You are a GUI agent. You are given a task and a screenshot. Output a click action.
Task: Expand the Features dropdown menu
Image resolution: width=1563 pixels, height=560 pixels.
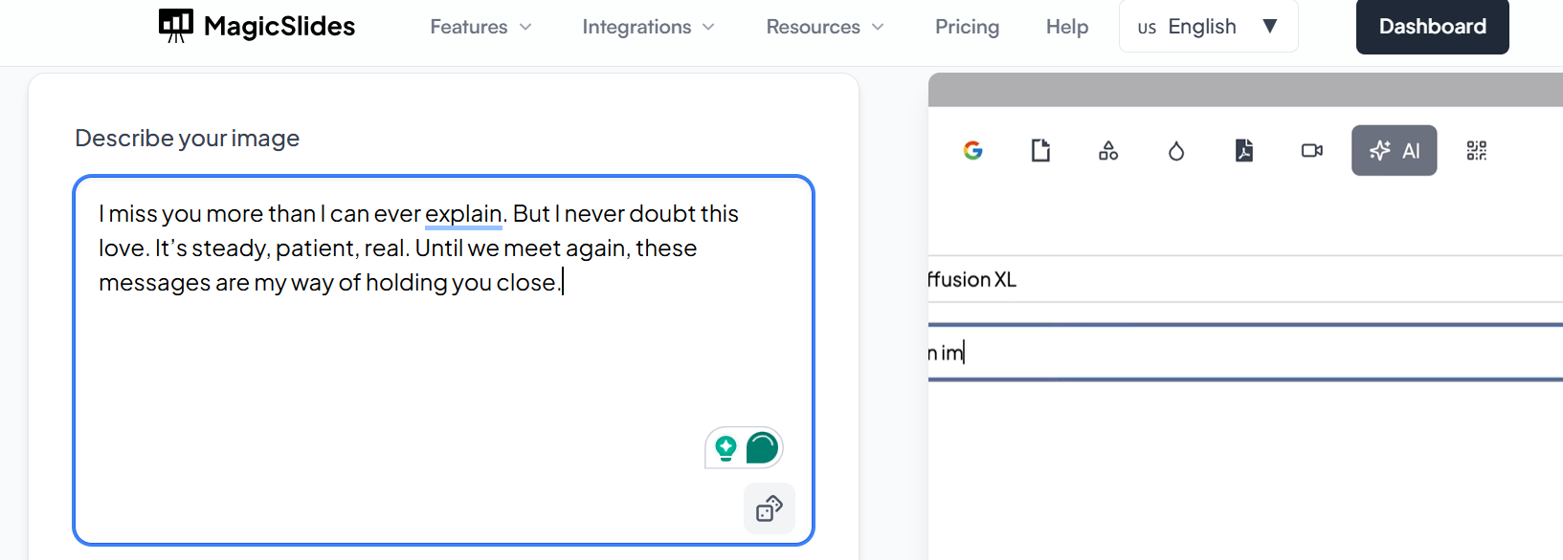(480, 27)
